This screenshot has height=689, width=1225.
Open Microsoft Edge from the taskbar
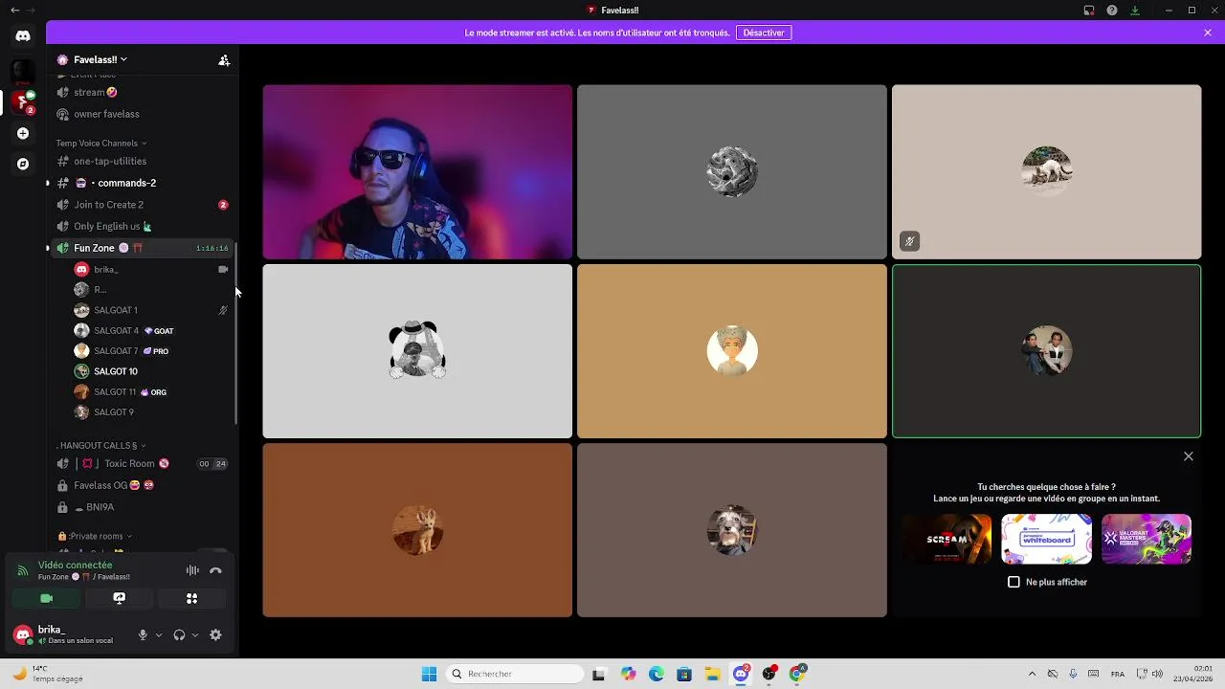(657, 674)
